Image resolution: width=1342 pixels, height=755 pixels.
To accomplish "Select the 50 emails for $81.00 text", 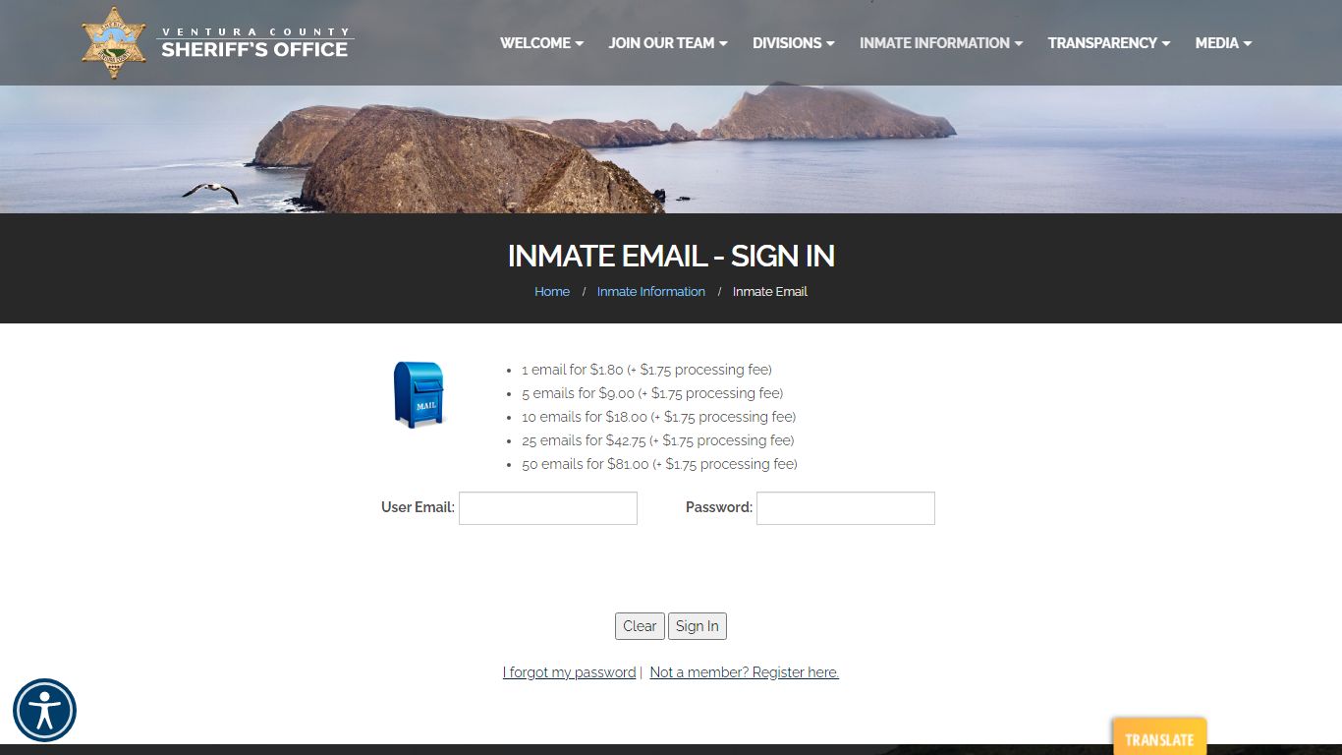I will (659, 464).
